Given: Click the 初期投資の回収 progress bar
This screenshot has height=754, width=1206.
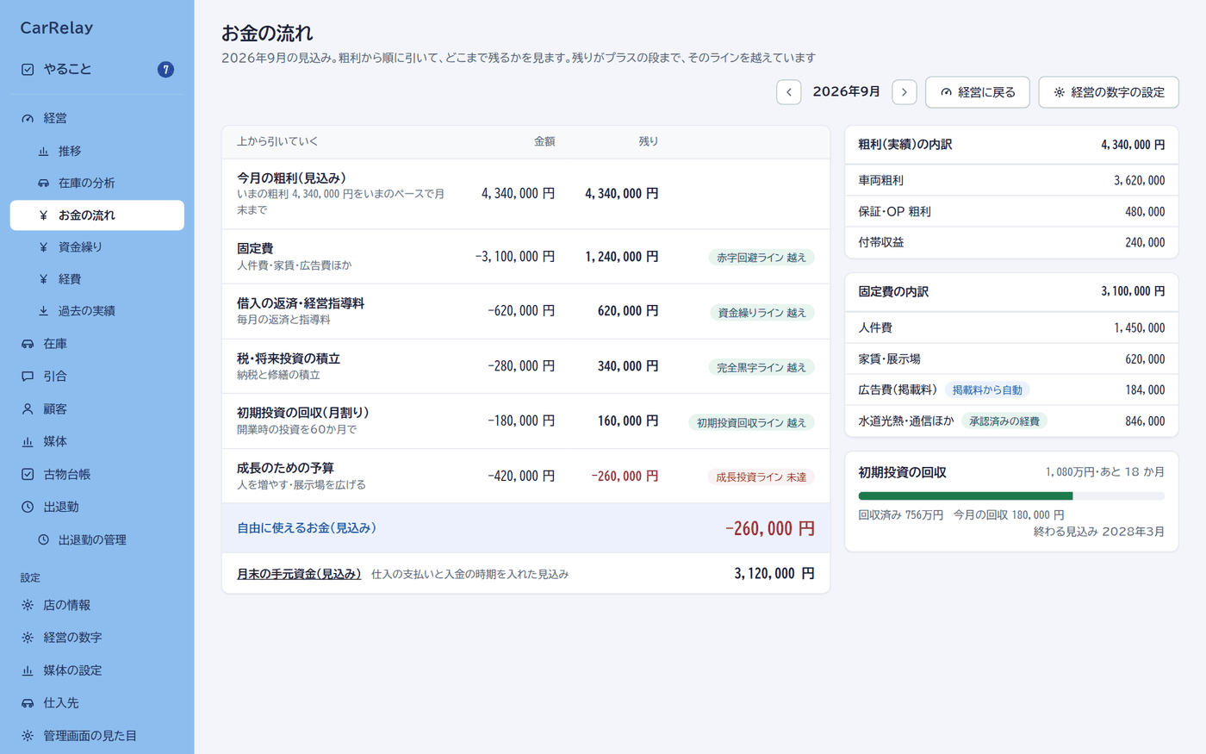Looking at the screenshot, I should tap(1011, 496).
